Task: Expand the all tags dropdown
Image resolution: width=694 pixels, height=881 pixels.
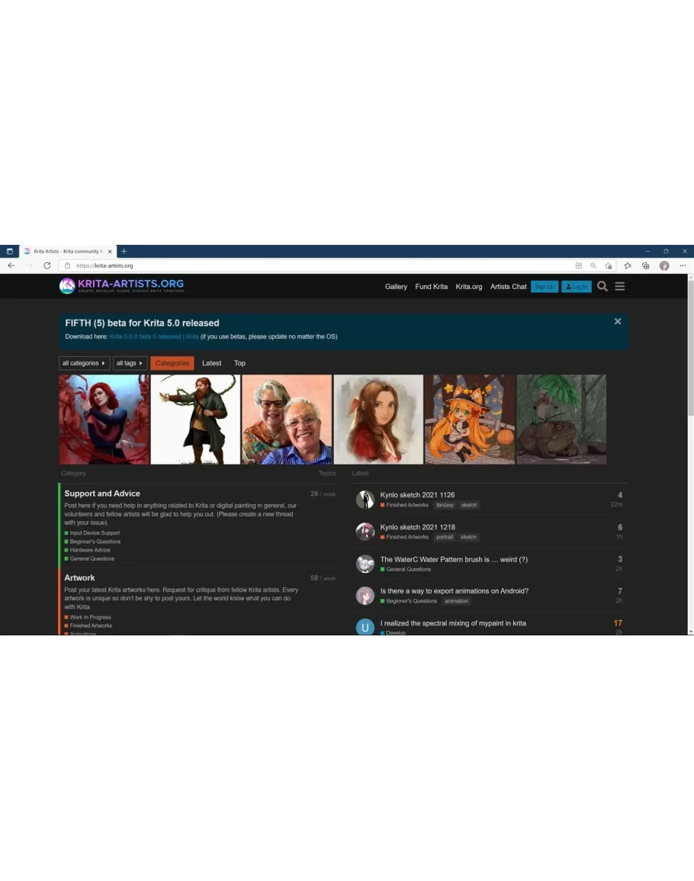Action: 130,363
